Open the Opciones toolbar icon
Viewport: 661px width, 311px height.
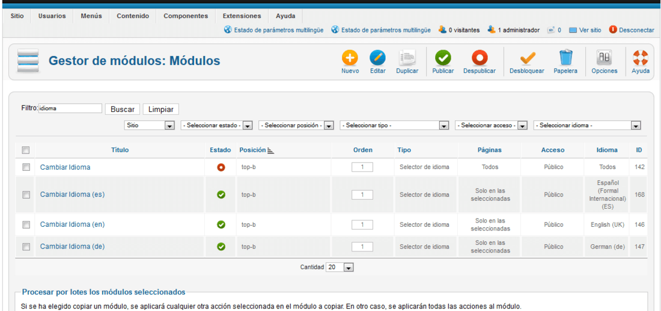pyautogui.click(x=605, y=57)
